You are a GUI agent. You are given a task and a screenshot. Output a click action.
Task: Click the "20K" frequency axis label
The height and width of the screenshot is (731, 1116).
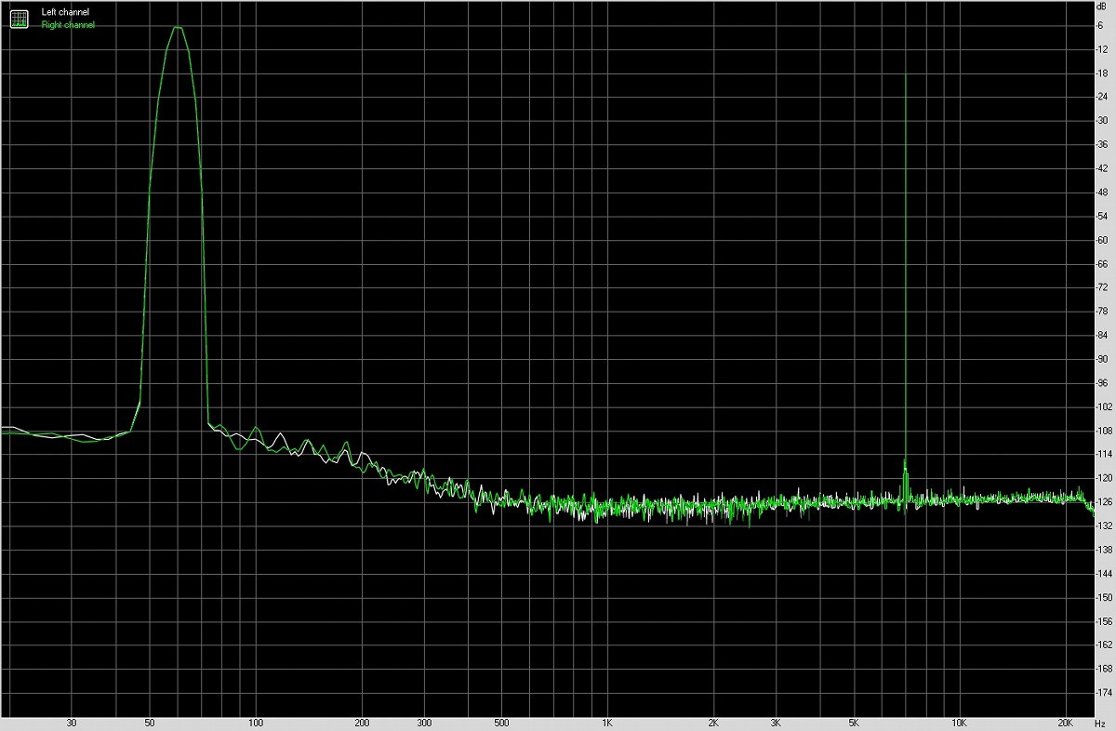tap(1066, 723)
